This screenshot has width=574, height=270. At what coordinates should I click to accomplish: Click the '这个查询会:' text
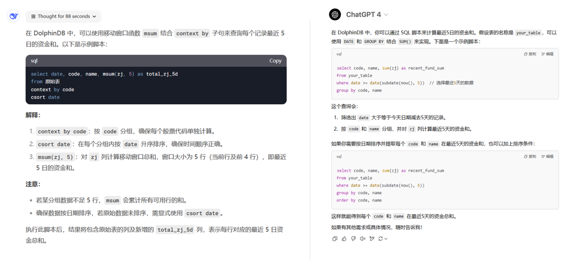pyautogui.click(x=345, y=106)
